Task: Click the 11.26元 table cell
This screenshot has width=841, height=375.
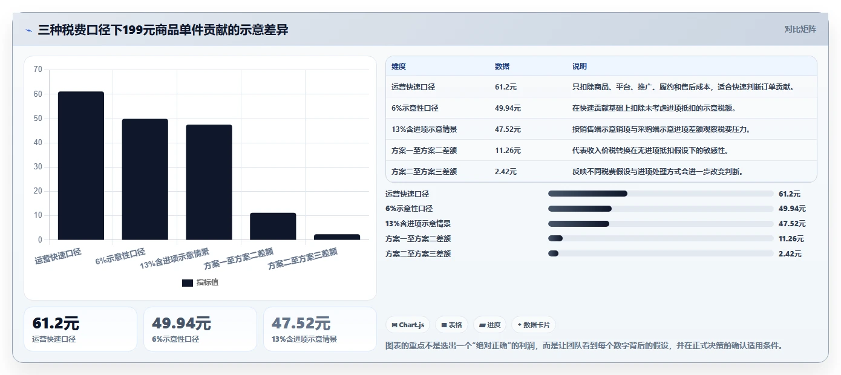Action: coord(508,151)
